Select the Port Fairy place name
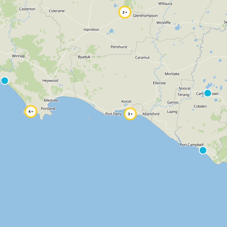Image resolution: width=227 pixels, height=227 pixels. [x=113, y=114]
